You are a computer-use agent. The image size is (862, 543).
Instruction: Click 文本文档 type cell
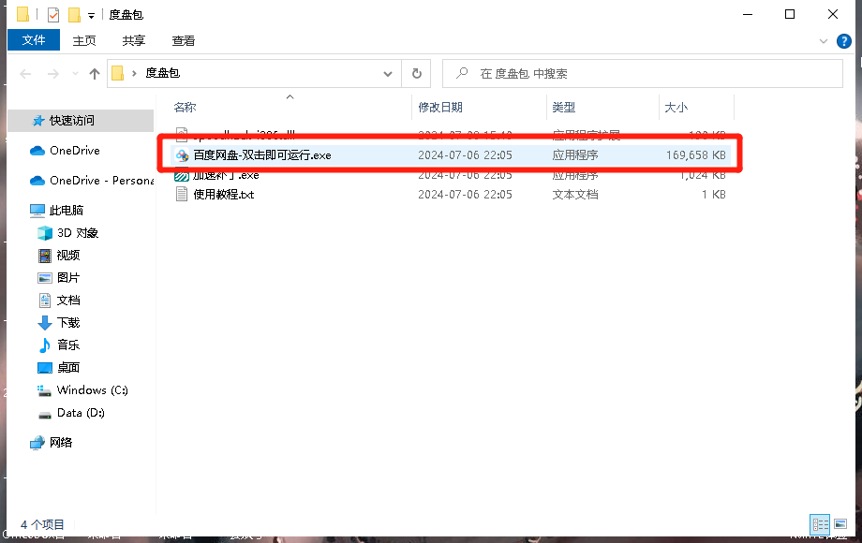[575, 195]
